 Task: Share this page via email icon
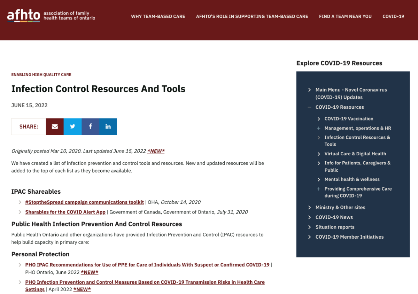tap(55, 126)
